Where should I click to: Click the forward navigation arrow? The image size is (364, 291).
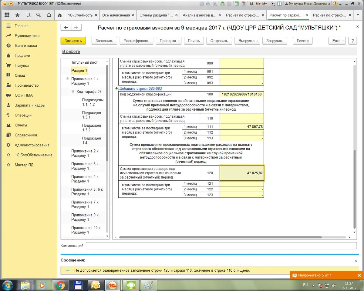click(x=76, y=28)
